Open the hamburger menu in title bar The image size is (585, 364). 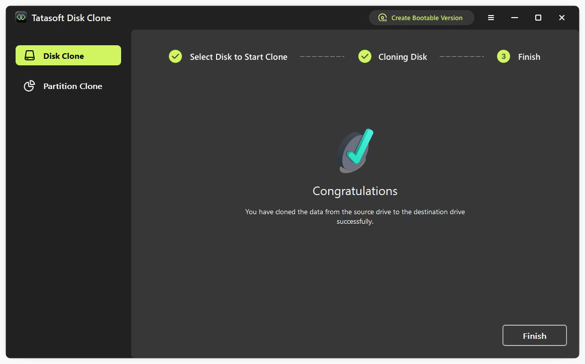tap(491, 18)
